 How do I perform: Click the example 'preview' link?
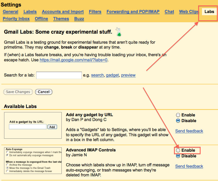pyautogui.click(x=128, y=75)
